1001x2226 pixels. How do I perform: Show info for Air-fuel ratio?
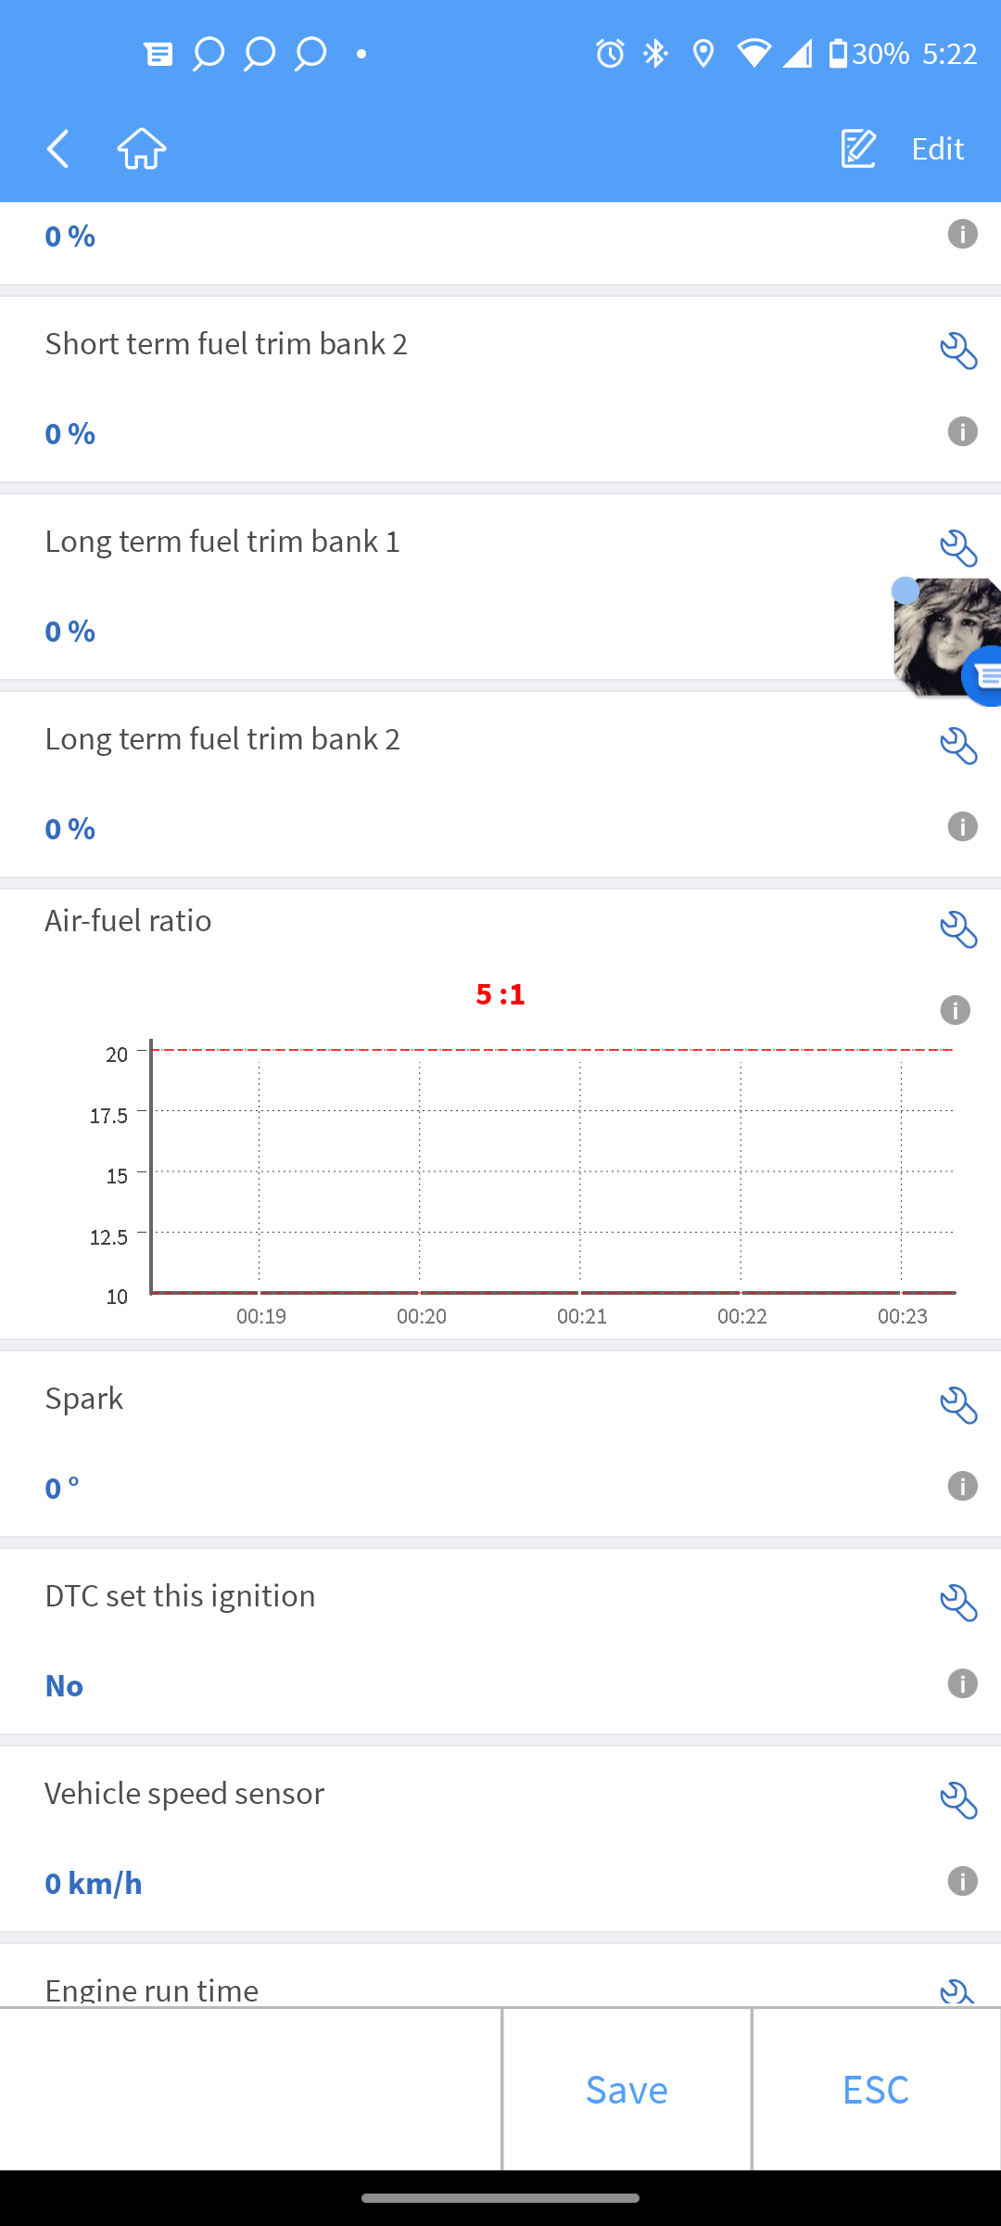click(955, 1010)
